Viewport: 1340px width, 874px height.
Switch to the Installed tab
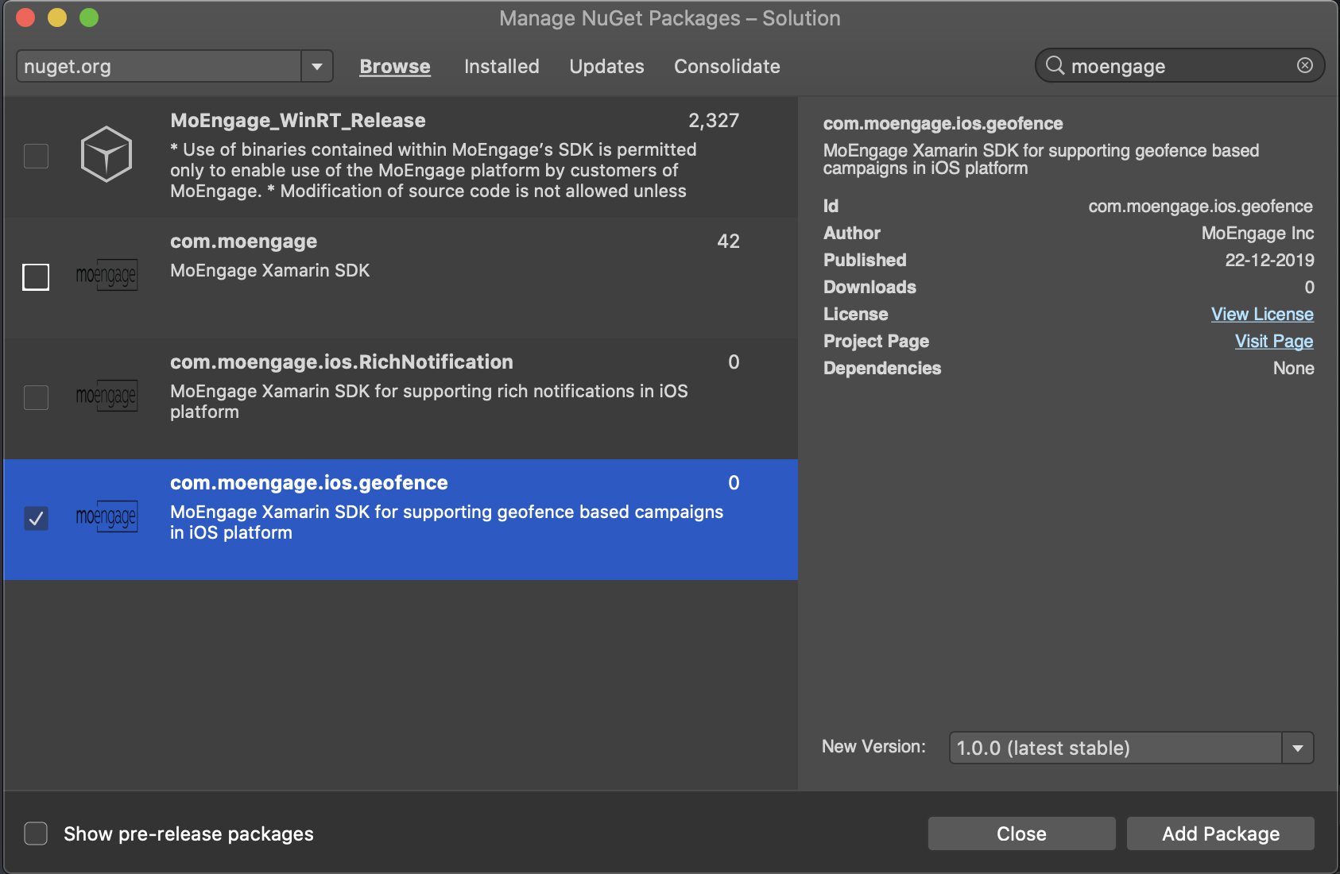pos(502,67)
